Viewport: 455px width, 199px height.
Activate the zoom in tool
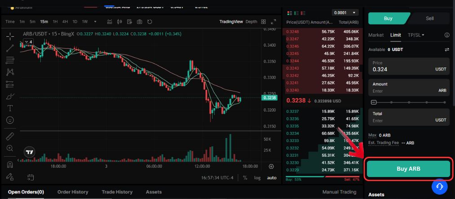click(10, 148)
